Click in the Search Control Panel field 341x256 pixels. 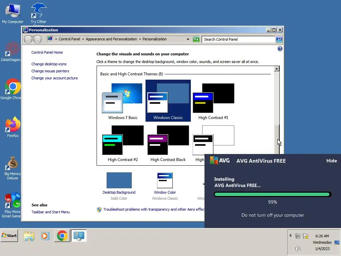coord(238,39)
